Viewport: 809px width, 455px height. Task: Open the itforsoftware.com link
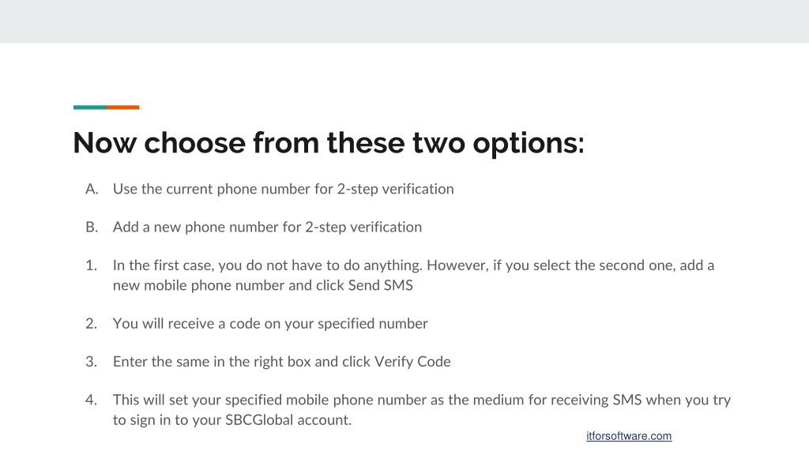click(628, 436)
